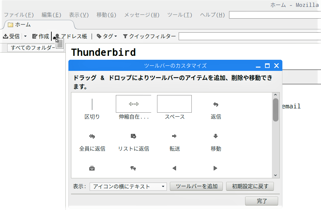The image size is (321, 210).
Task: Click the 完了 done button
Action: pos(262,201)
